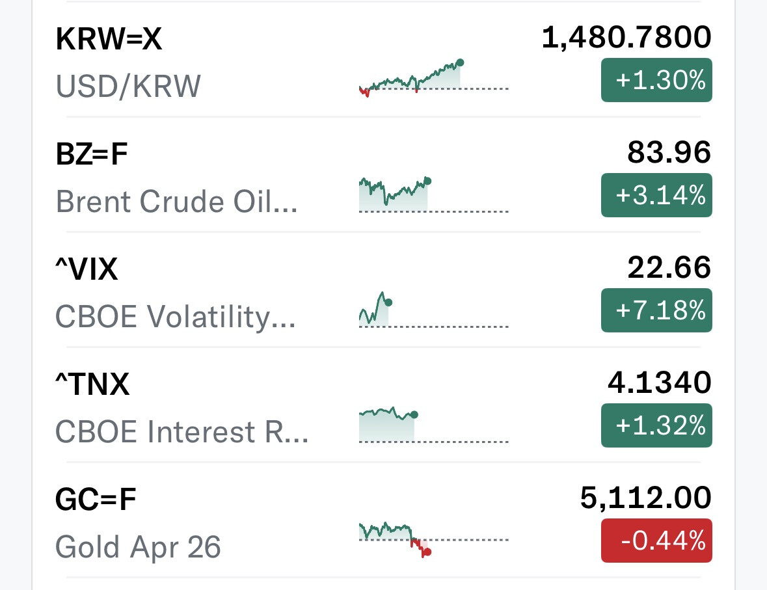The height and width of the screenshot is (590, 767).
Task: Click the 1,480.7800 USD/KRW price
Action: coord(626,38)
